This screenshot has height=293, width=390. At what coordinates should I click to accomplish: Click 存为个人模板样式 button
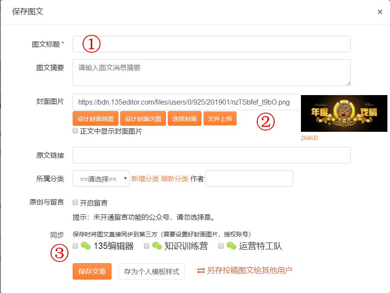click(x=152, y=271)
